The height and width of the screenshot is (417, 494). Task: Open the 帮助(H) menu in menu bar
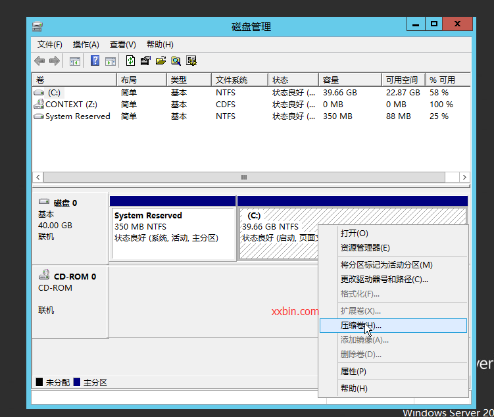tap(160, 45)
